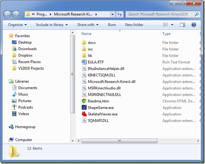Select the docs folder icon
The width and height of the screenshot is (205, 164).
tap(84, 42)
